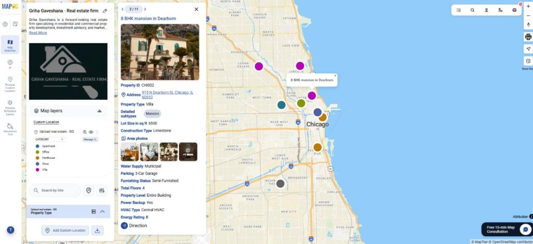Select the Custom Location tab
Screen dimensions: 533x244
46,122
